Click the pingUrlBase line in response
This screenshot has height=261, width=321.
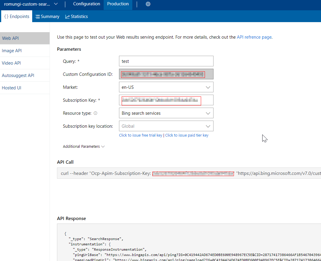197,255
